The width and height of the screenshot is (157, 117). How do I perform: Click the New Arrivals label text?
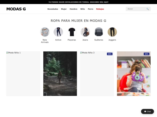[x=45, y=41]
